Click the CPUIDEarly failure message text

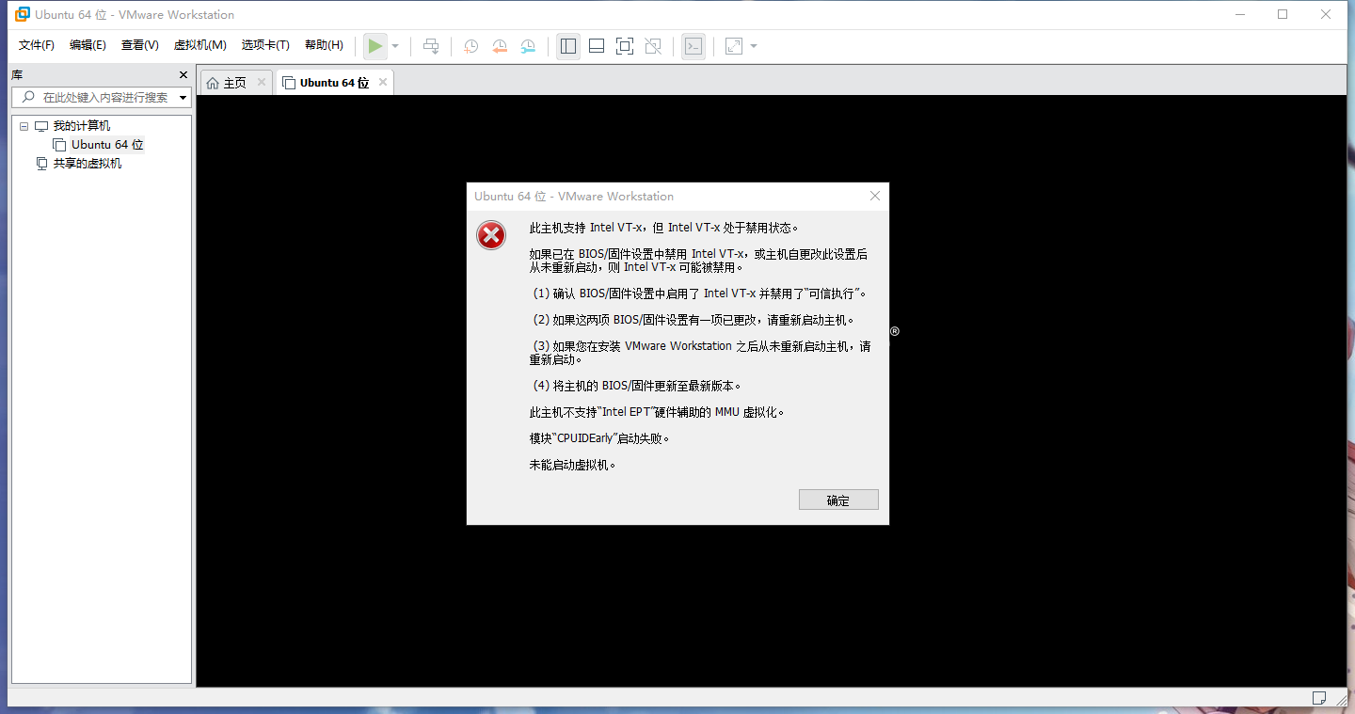[x=599, y=438]
